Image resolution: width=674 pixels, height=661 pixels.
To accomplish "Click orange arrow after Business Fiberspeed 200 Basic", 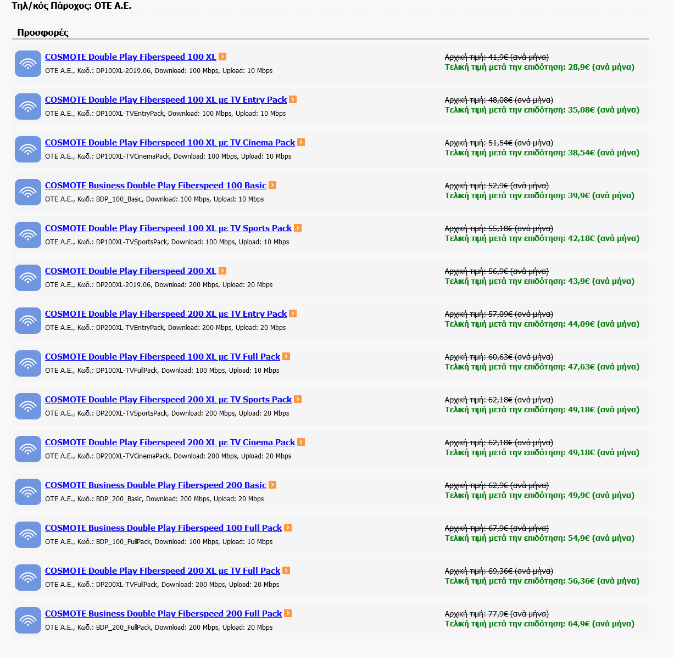I will [272, 485].
